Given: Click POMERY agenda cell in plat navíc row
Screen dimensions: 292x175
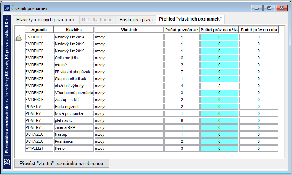Looking at the screenshot, I should [x=39, y=120].
